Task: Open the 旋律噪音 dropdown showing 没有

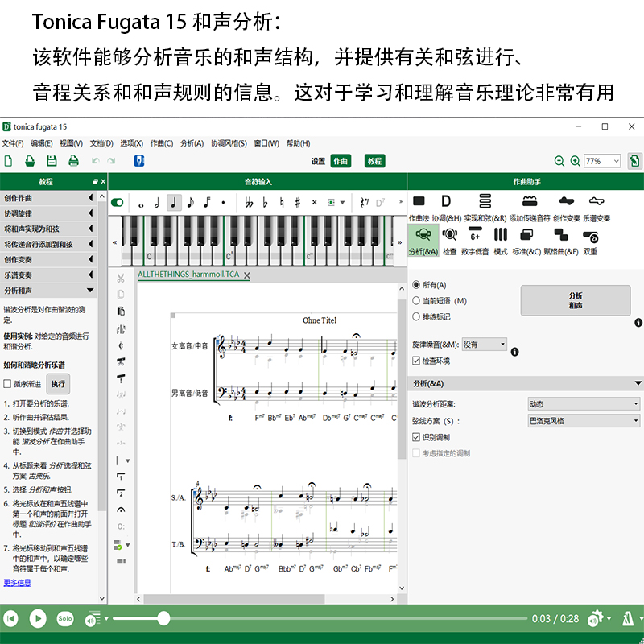Action: click(485, 345)
